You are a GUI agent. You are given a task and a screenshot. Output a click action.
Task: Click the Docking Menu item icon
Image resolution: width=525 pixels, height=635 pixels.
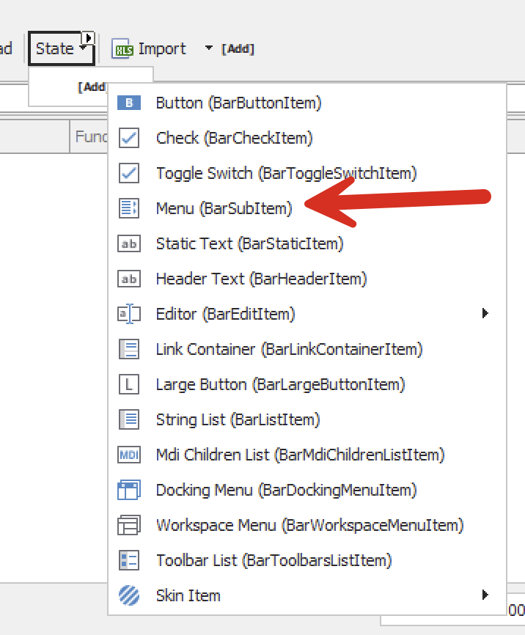coord(129,491)
